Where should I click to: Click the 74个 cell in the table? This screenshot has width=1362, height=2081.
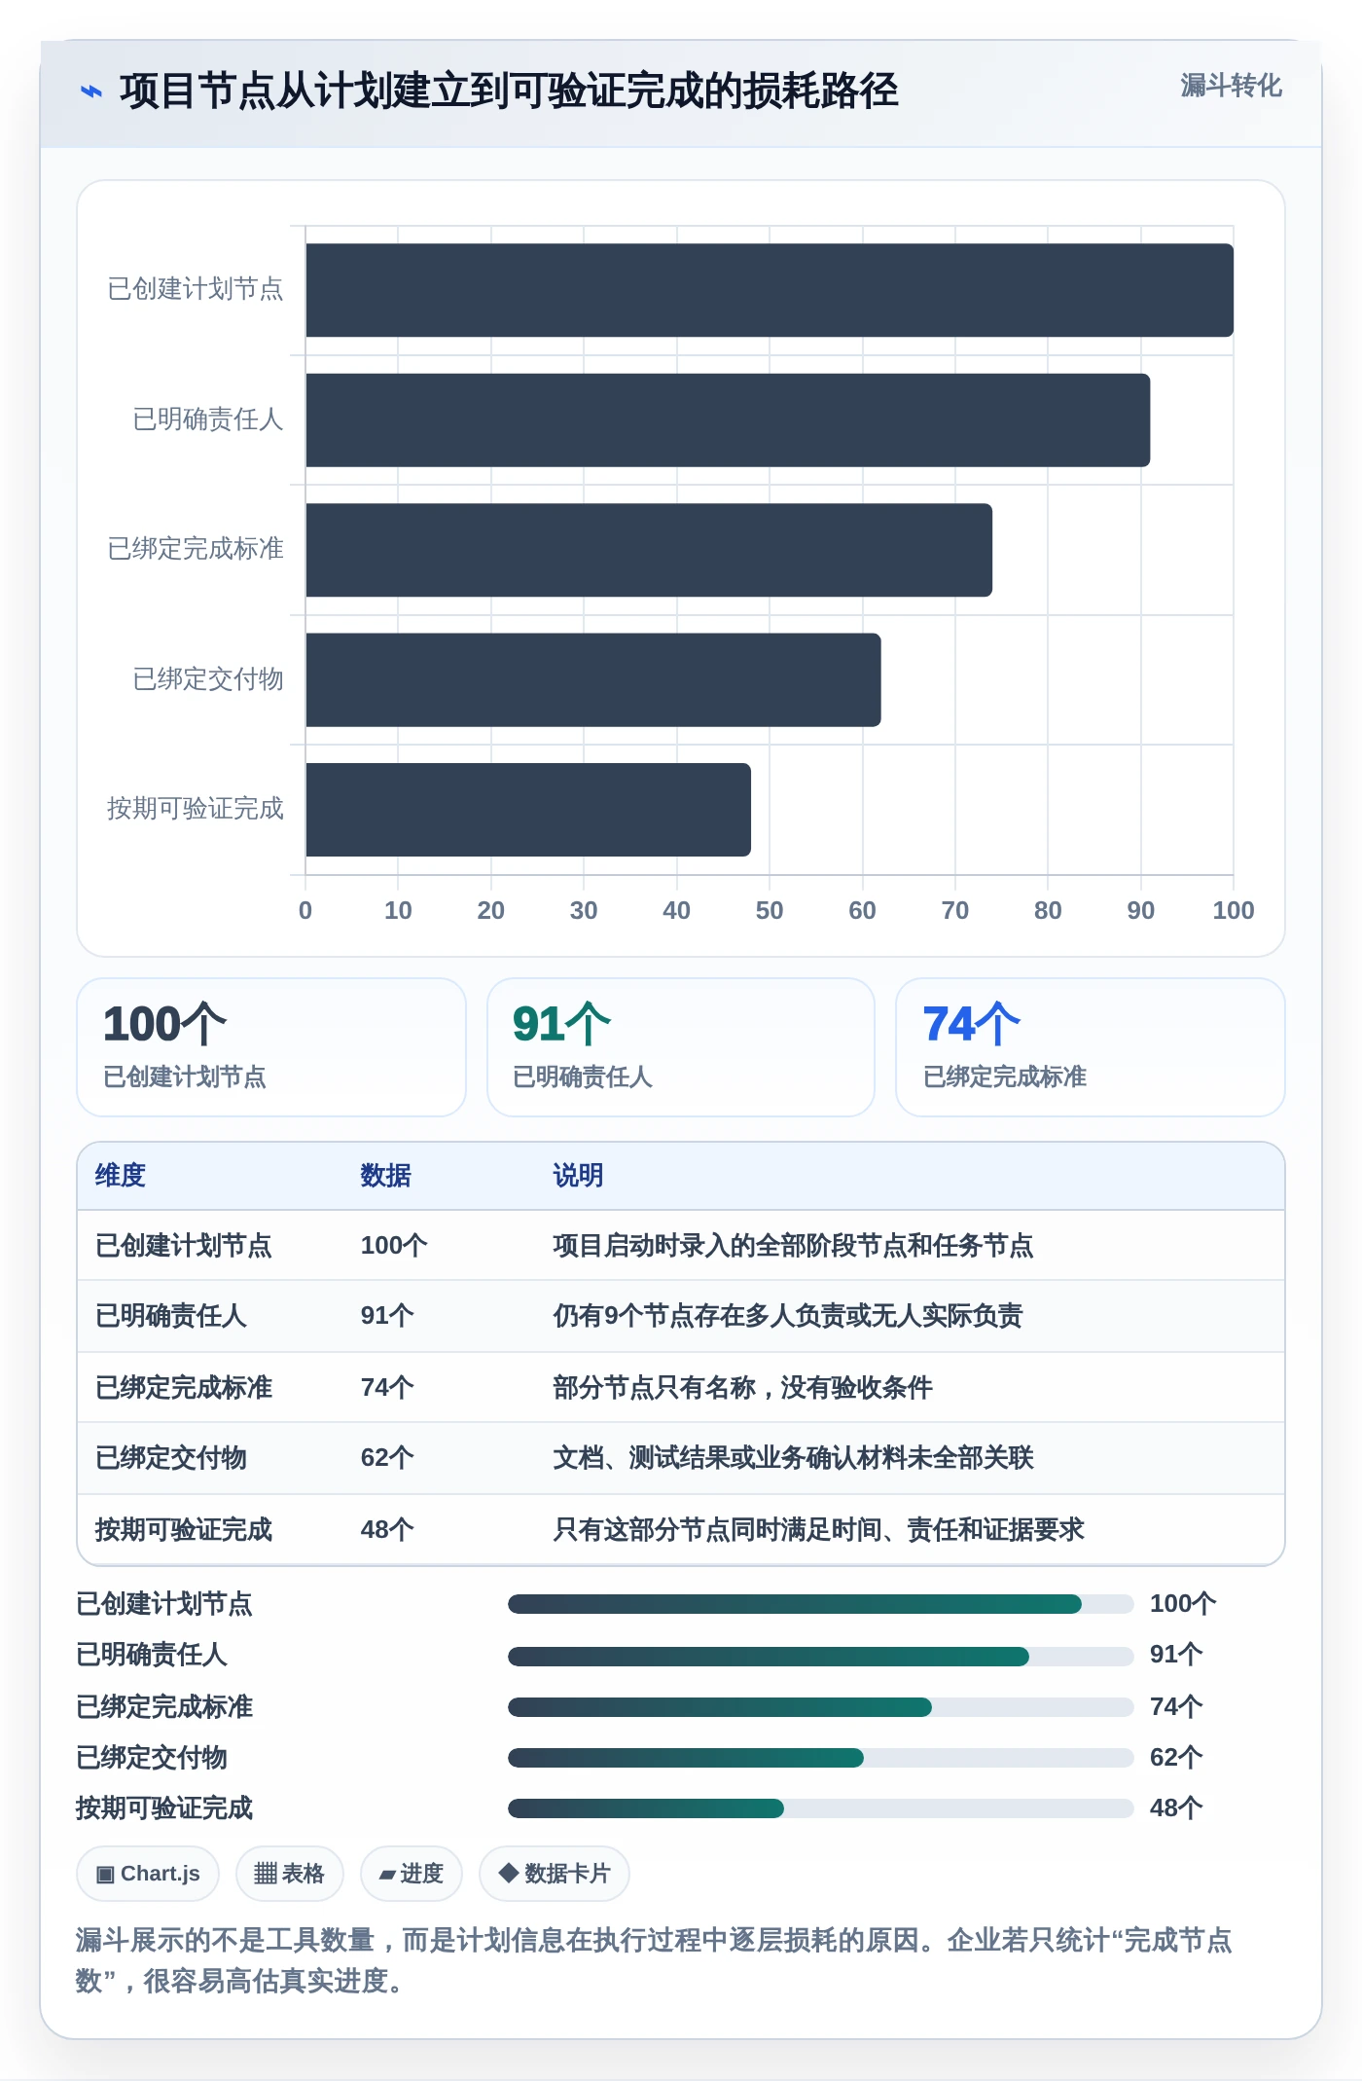pos(387,1387)
